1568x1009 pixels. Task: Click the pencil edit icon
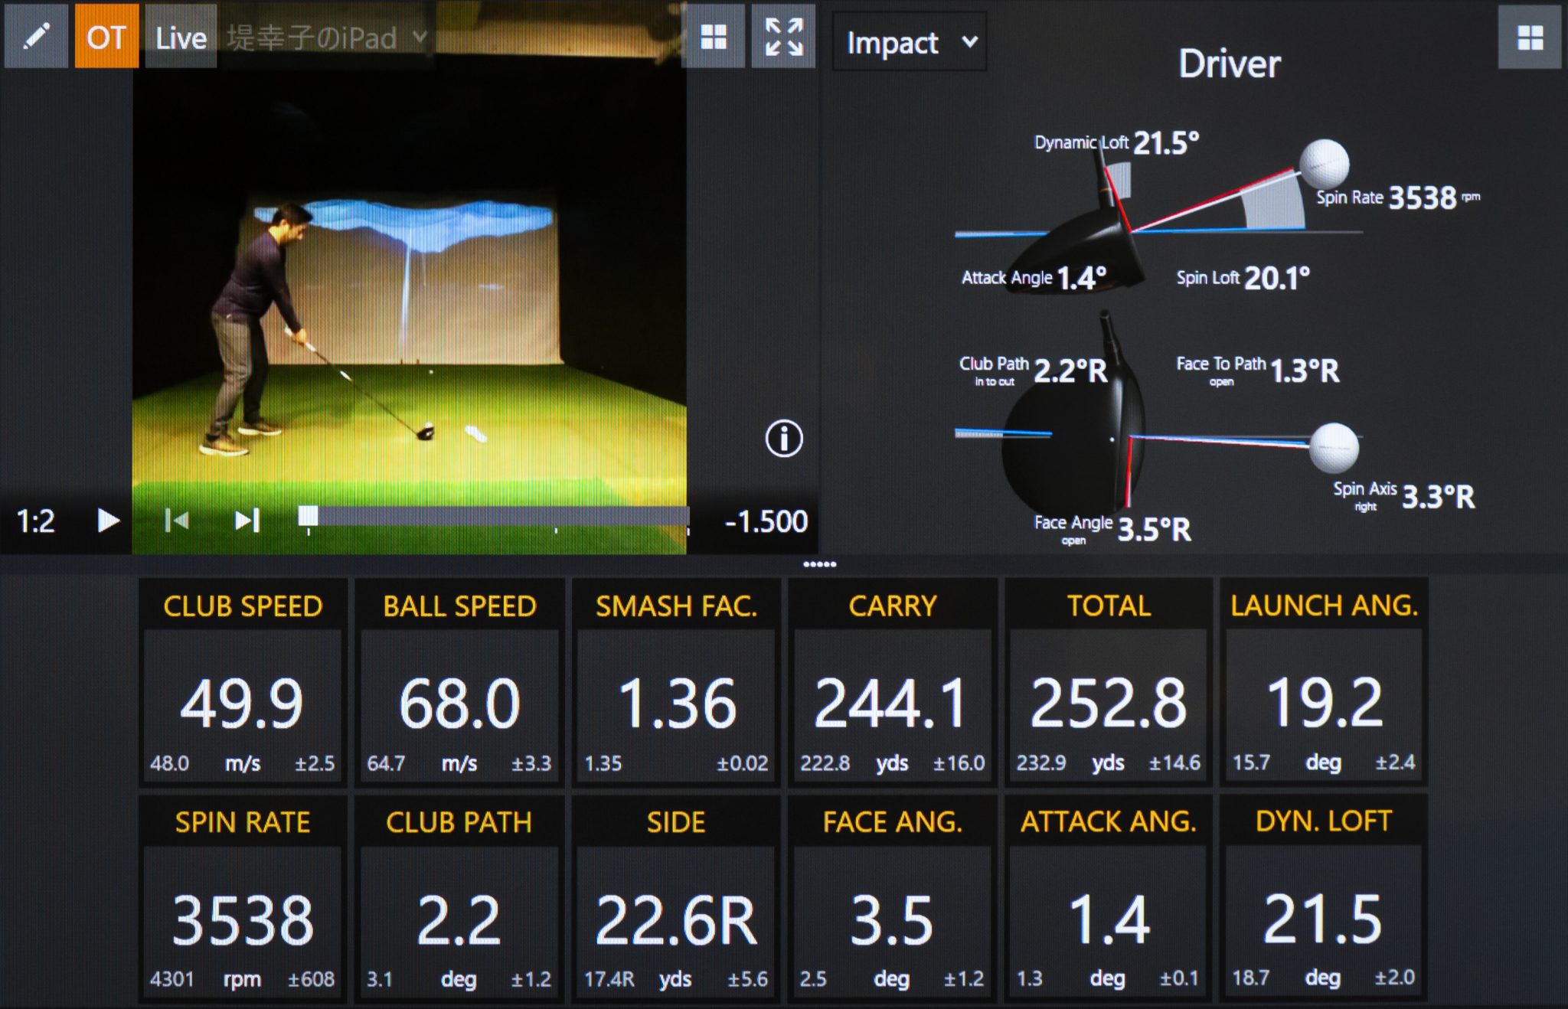(35, 36)
